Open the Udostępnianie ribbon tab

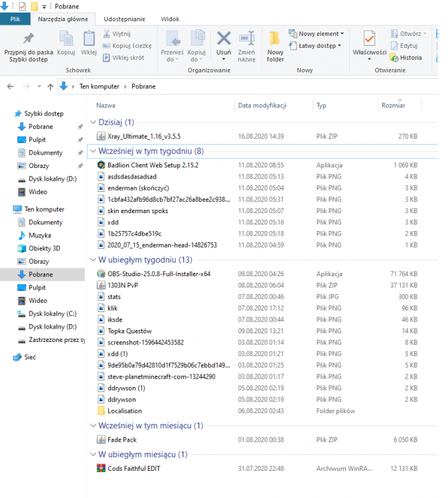coord(125,20)
